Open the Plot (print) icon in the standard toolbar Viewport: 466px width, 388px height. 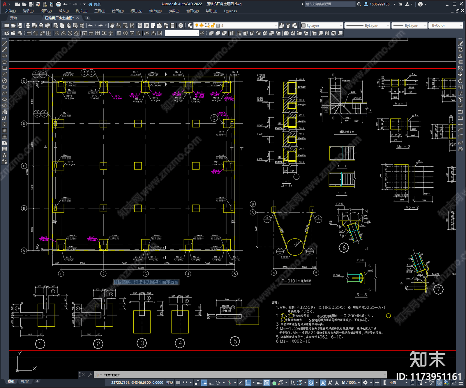28,26
